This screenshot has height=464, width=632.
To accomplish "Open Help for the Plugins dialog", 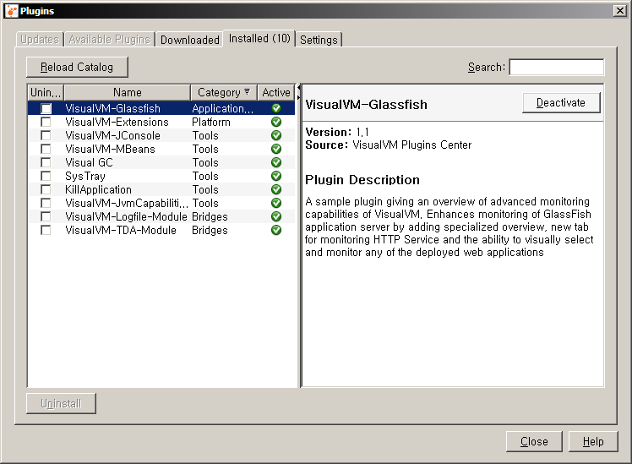I will 593,442.
